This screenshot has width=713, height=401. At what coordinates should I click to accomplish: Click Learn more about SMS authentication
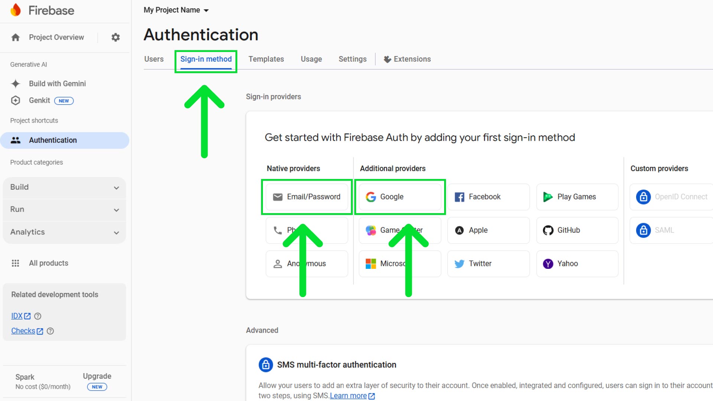(x=349, y=395)
